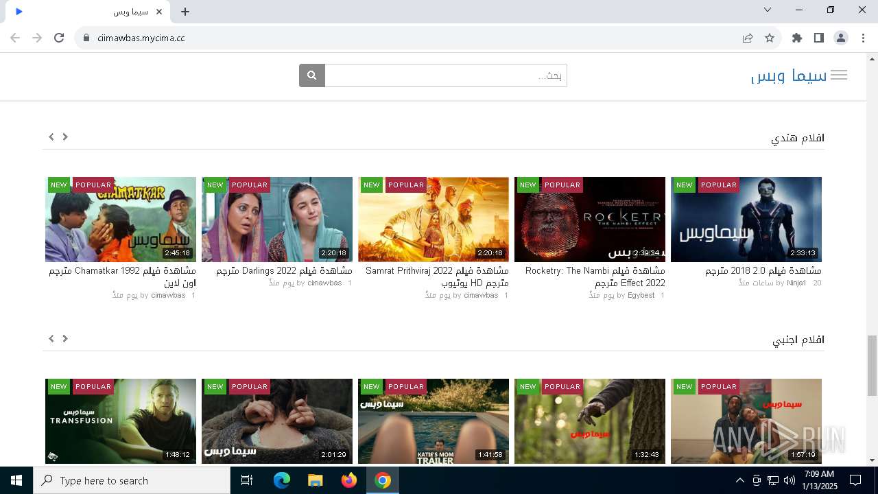Open cimawbas uploader under Darlings
This screenshot has width=878, height=494.
(324, 283)
